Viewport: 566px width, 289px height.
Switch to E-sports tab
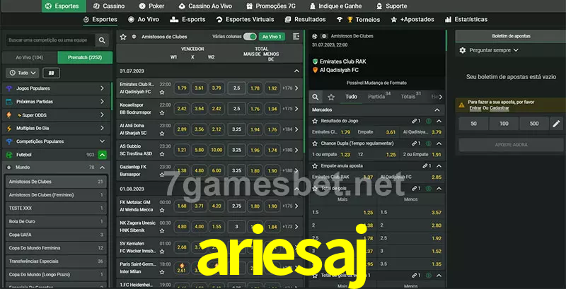[187, 20]
